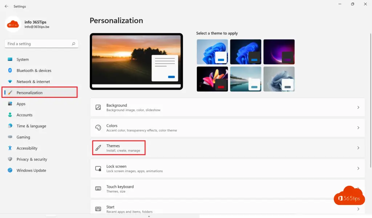Image resolution: width=372 pixels, height=218 pixels.
Task: Click the Apps icon in sidebar
Action: coord(10,104)
